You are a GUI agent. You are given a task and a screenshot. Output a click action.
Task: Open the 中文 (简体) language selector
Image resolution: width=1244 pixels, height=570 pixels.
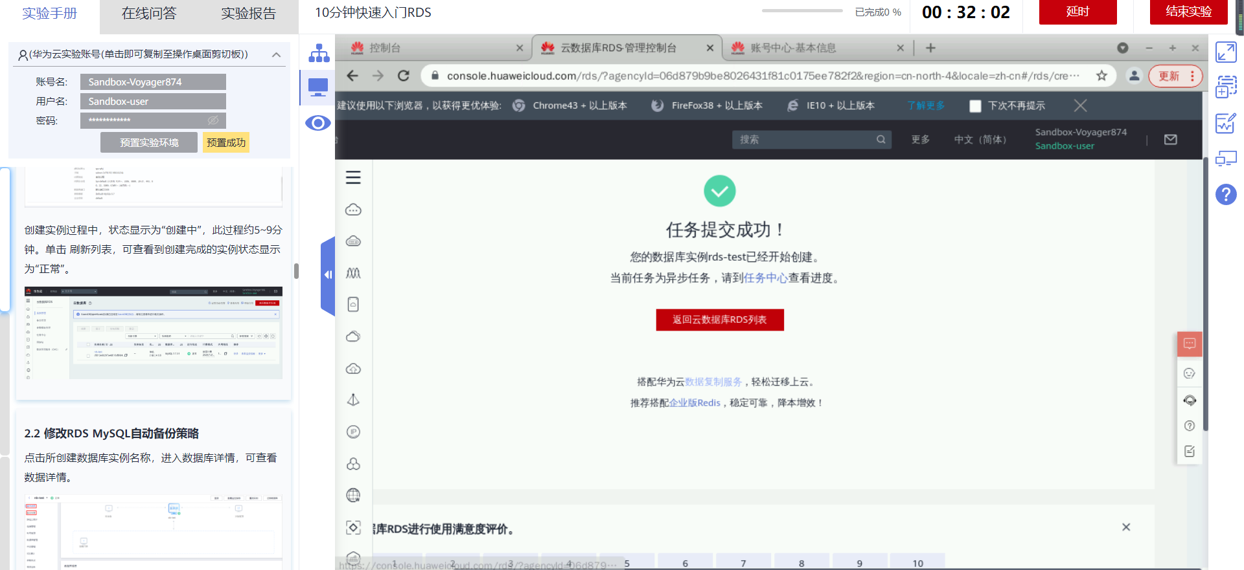click(980, 140)
